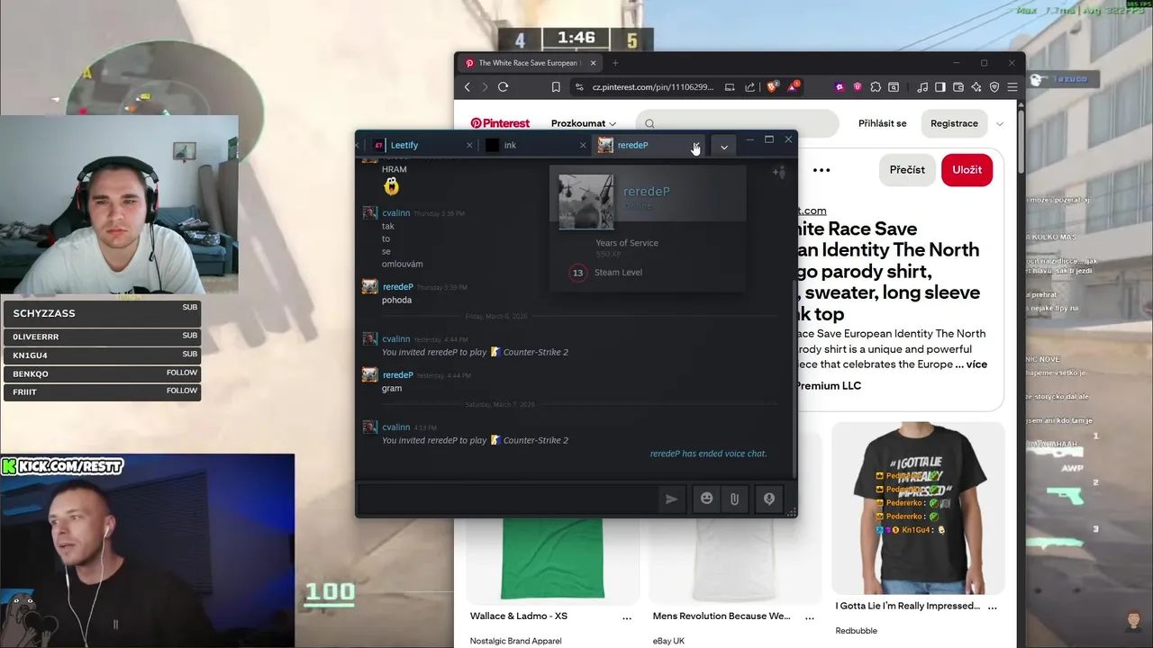
Task: Open the green Wallace & Ladmo thumbnail
Action: 553,559
